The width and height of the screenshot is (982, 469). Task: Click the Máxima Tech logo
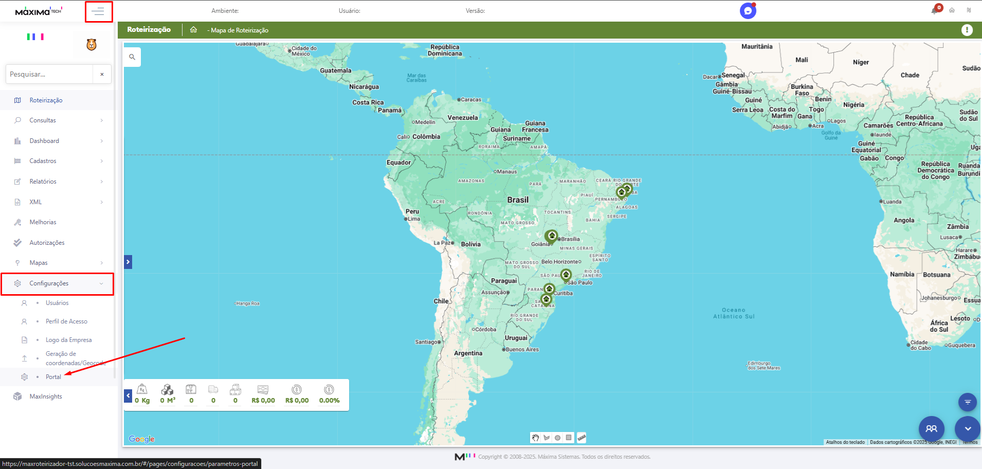(39, 11)
